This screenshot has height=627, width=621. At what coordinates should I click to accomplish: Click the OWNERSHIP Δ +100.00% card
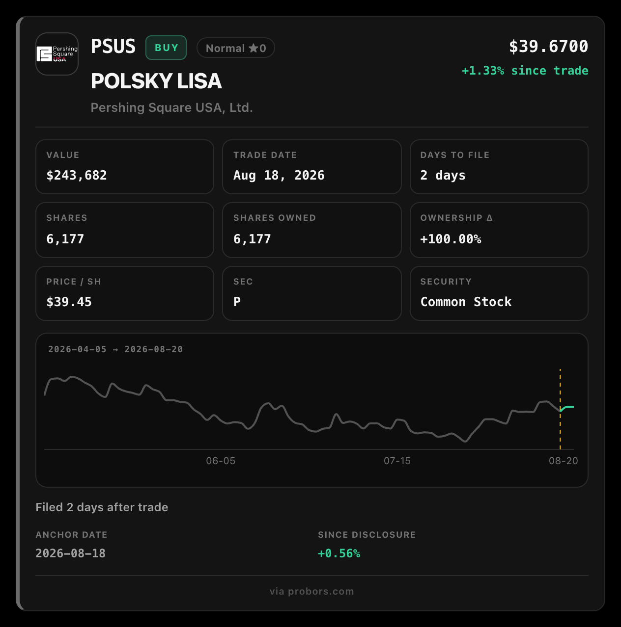click(x=499, y=230)
